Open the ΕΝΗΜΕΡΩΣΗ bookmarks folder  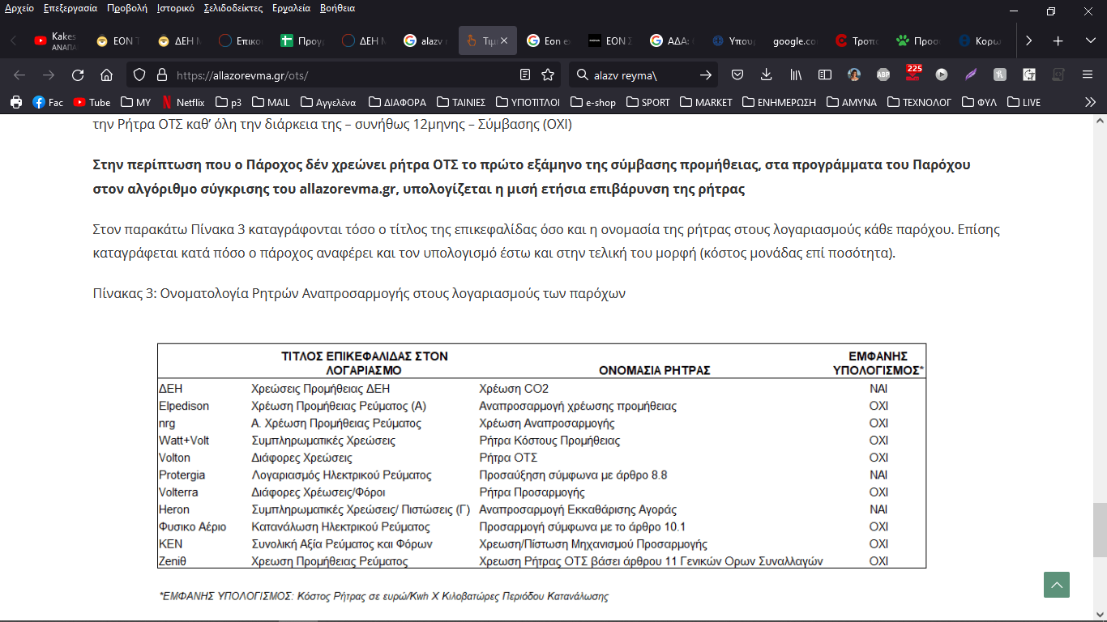780,102
